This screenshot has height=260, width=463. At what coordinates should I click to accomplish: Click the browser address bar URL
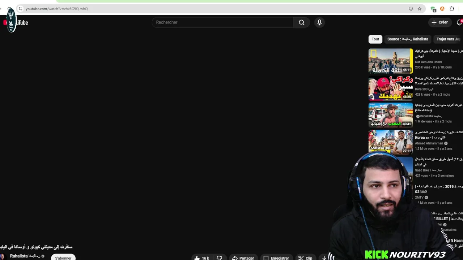point(57,9)
